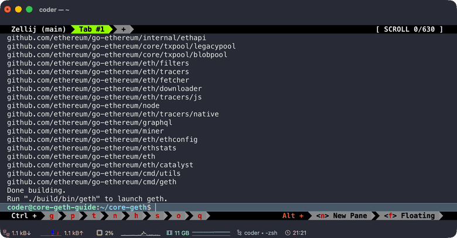This screenshot has height=238, width=457.
Task: Click the eth/ethconfig output line
Action: (103, 140)
